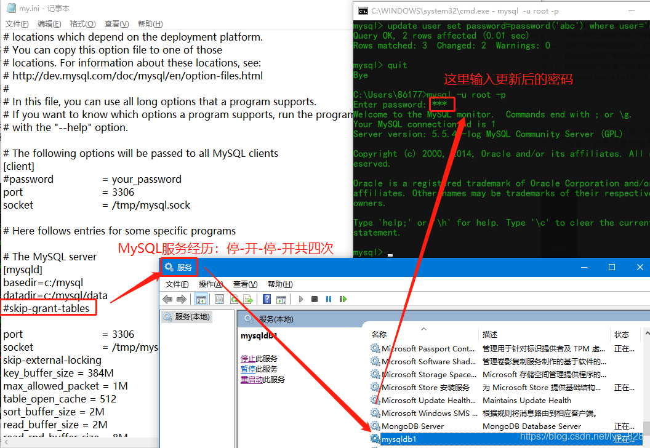
Task: Click Notepad horizontal scrollbar left arrow
Action: pyautogui.click(x=6, y=442)
